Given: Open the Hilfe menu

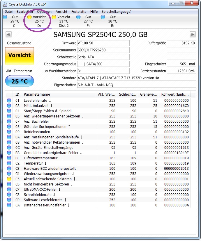Looking at the screenshot, I should [94, 12].
